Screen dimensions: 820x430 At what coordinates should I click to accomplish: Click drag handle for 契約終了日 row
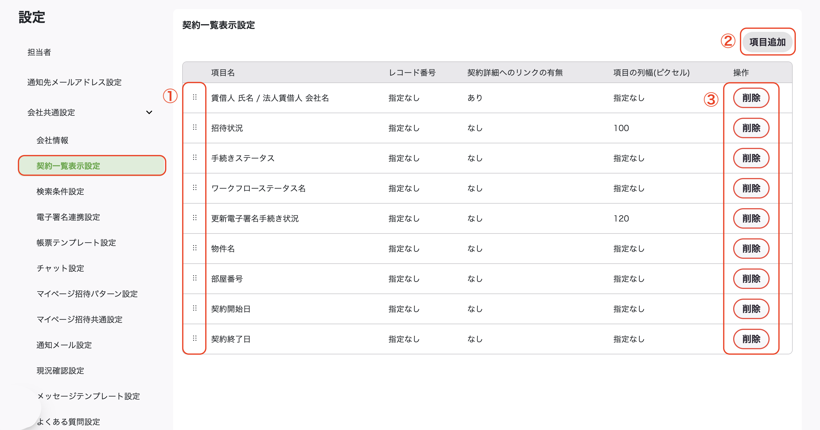(195, 338)
